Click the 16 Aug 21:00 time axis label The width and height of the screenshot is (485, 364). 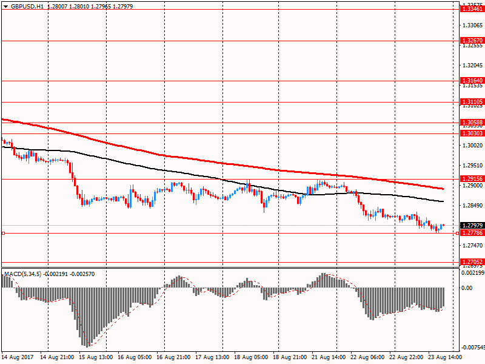(173, 357)
